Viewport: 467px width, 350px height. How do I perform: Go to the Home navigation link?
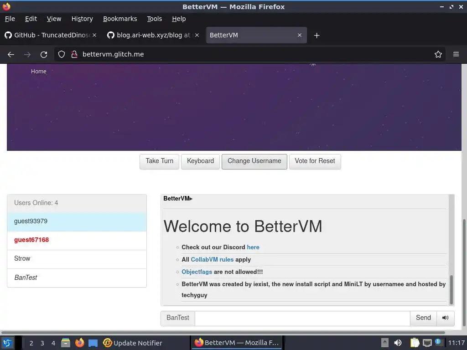tap(39, 72)
